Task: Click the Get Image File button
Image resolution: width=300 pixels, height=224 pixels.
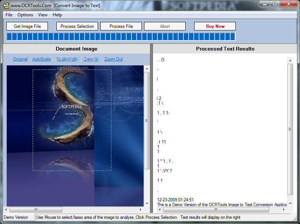Action: tap(27, 26)
